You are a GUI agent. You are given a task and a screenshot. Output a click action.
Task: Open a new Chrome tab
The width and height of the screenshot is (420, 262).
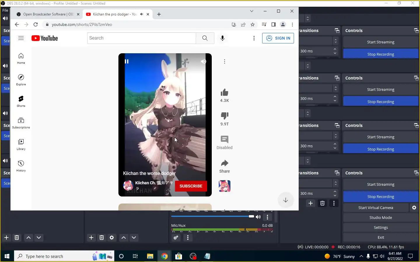[x=159, y=14]
